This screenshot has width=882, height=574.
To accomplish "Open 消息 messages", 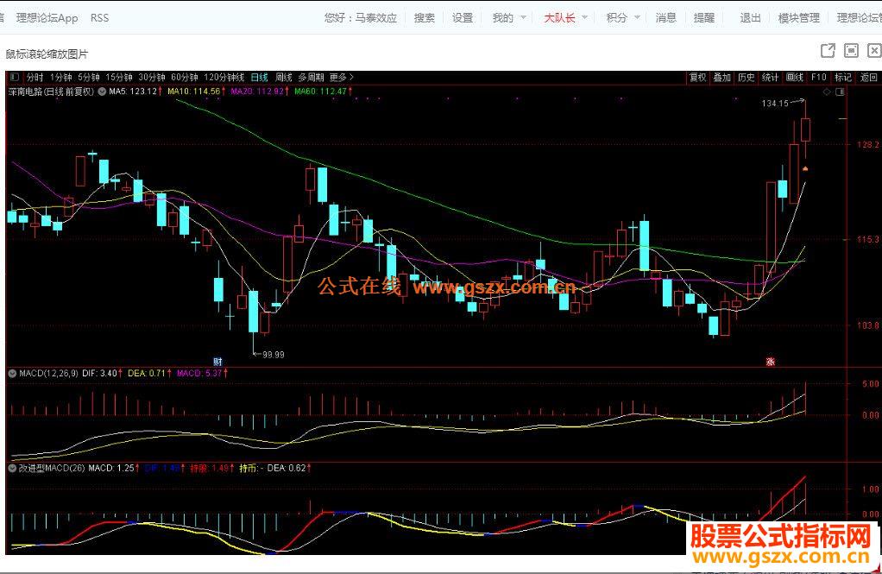I will (x=665, y=18).
